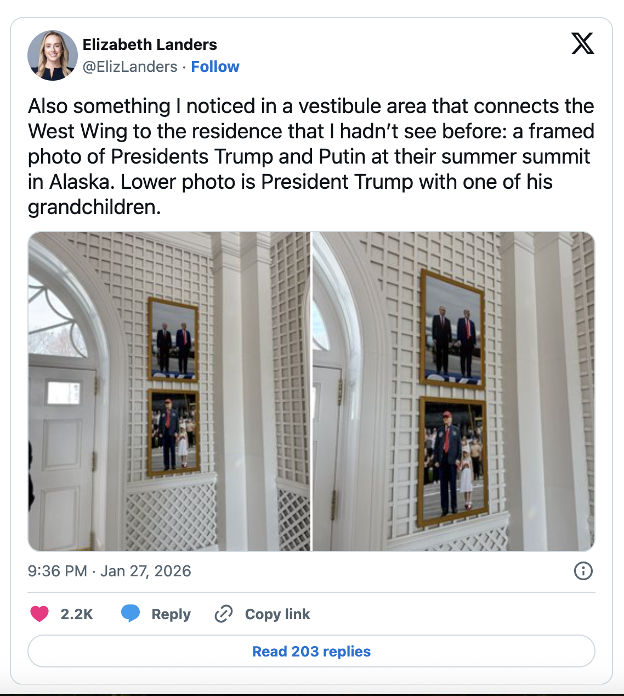This screenshot has height=696, width=624.
Task: Select the Copy link text
Action: pos(277,614)
